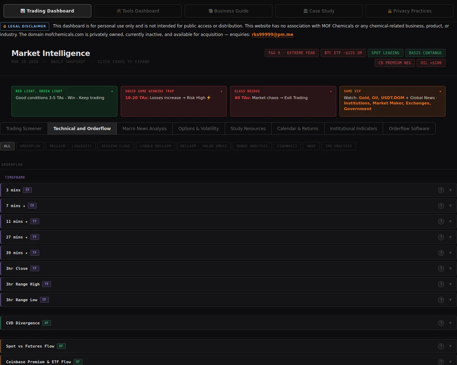Switch to Macro News Analysis tab
This screenshot has height=365, width=457.
click(145, 129)
